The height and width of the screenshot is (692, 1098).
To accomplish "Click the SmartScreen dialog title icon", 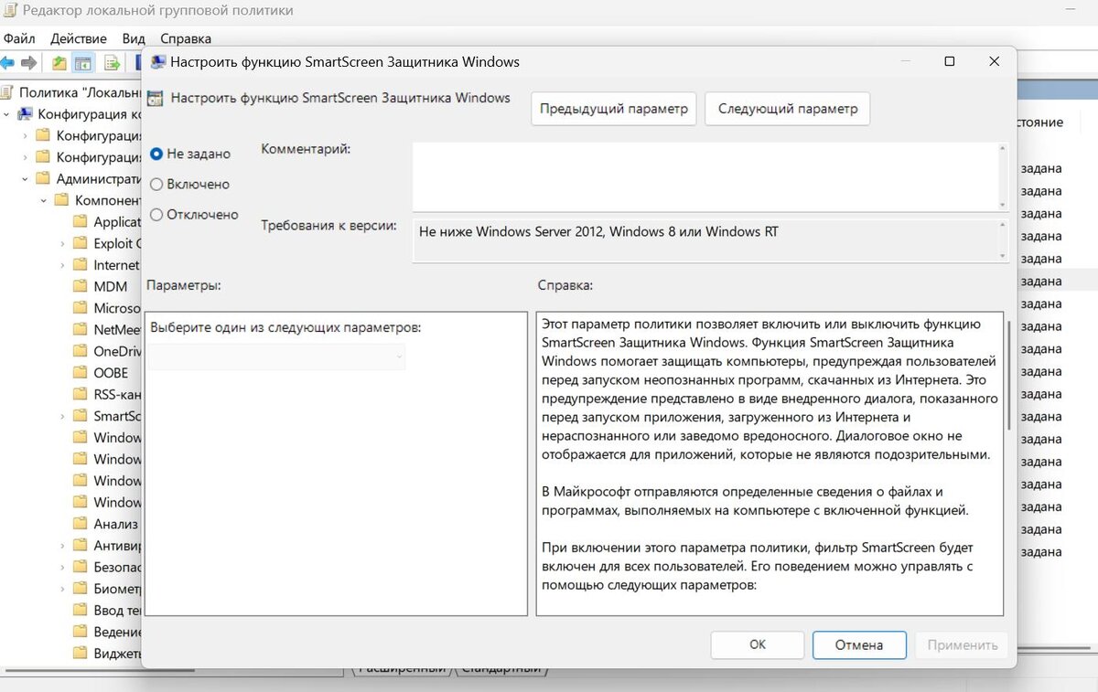I will coord(158,62).
